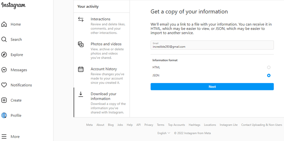Viewport: 284px width, 141px height.
Task: Go to Explore in sidebar
Action: point(17,55)
